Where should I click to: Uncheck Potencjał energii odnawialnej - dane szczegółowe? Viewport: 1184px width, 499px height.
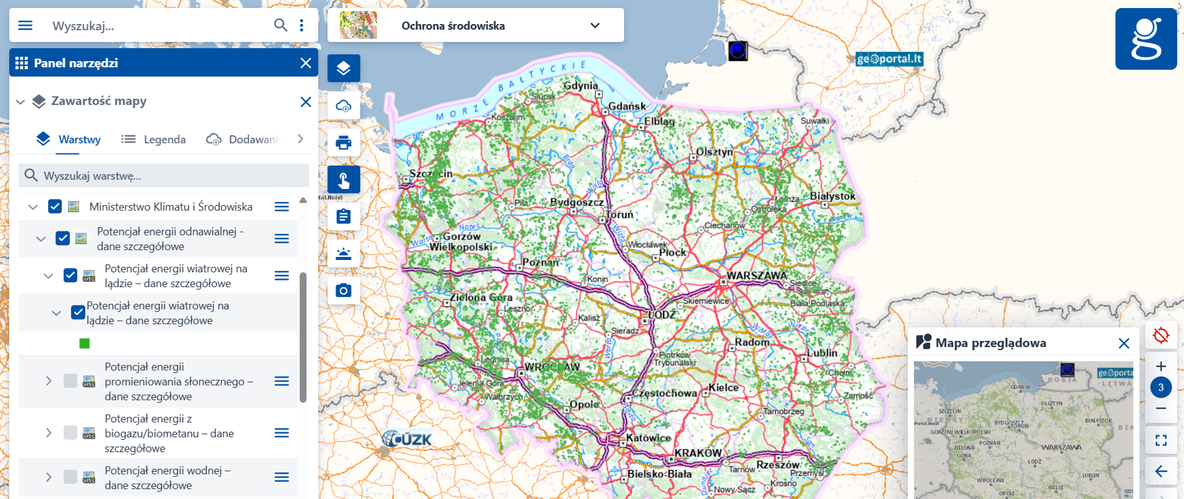click(x=62, y=238)
